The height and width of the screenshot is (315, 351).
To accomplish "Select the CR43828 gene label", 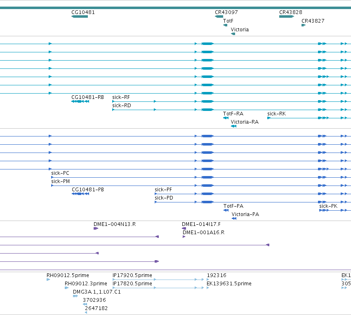I will (290, 12).
